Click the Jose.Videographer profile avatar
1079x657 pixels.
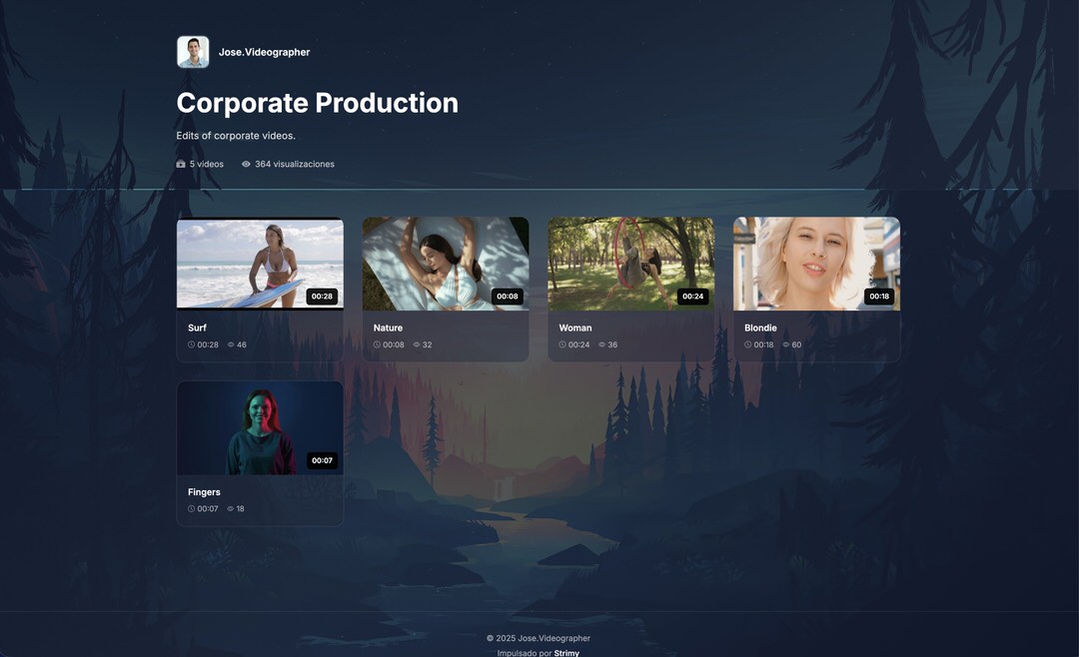point(193,52)
